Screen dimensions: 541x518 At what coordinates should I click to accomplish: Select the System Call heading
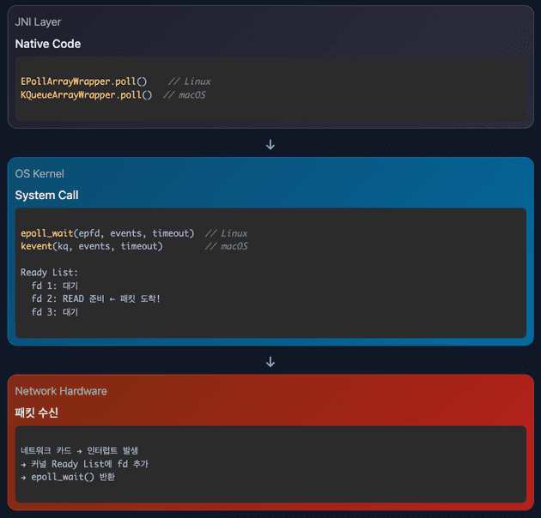tap(46, 196)
